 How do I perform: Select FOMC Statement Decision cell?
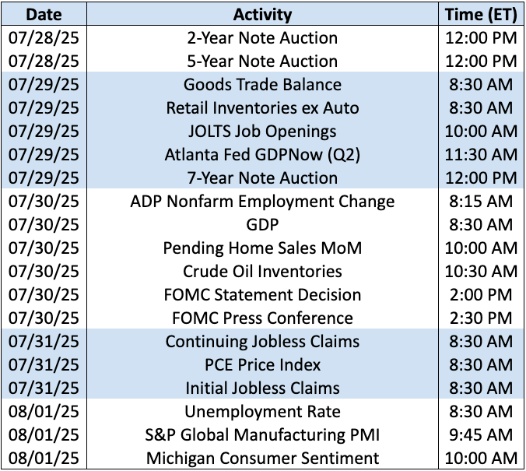[262, 295]
